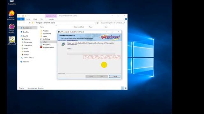This screenshot has width=204, height=114.
Task: Select Quick access in navigation pane
Action: point(27,28)
